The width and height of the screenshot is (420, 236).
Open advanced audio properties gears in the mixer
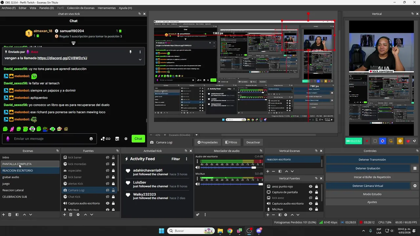coord(198,215)
